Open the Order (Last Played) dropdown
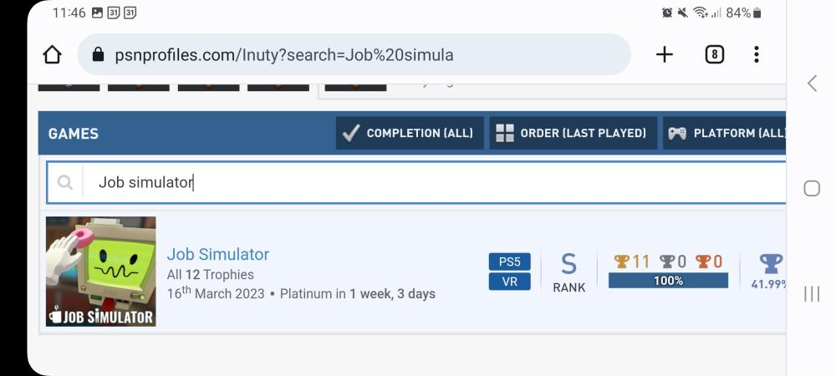The height and width of the screenshot is (376, 836). click(572, 133)
